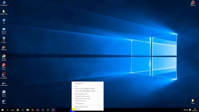The height and width of the screenshot is (112, 199).
Task: Expand Ara submenu in context menu
Action: (88, 86)
